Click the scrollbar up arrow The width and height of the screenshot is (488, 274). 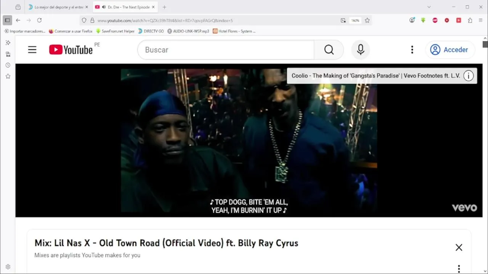485,38
